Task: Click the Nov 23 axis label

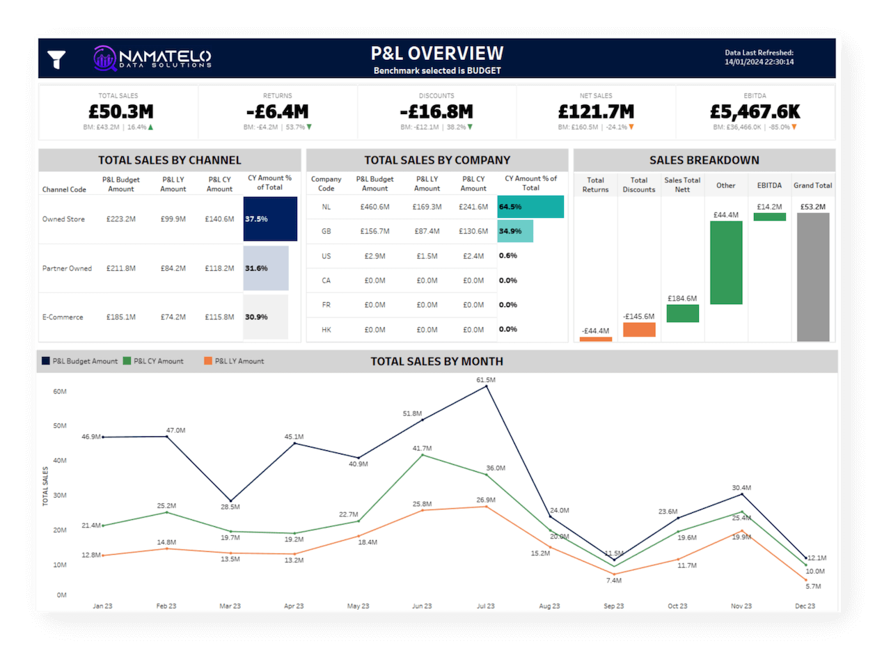Action: 741,606
